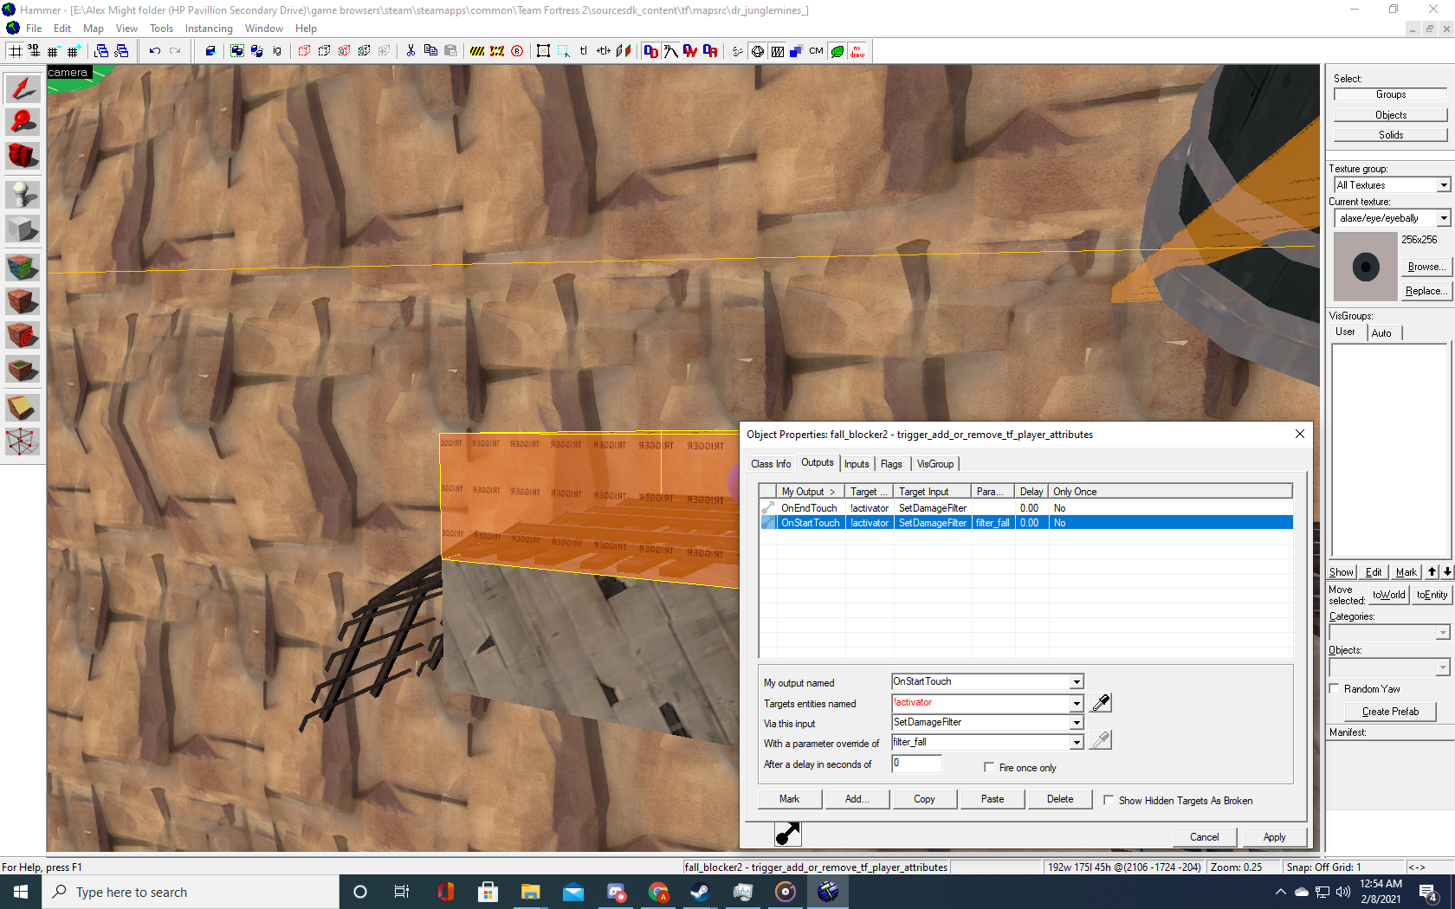This screenshot has height=909, width=1455.
Task: Click the toWorld button
Action: click(1388, 595)
